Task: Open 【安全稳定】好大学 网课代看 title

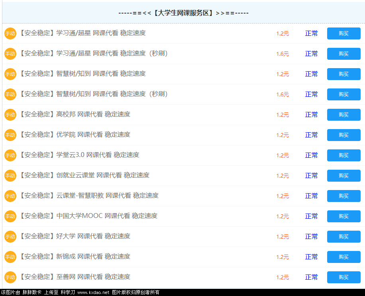Action: click(75, 236)
